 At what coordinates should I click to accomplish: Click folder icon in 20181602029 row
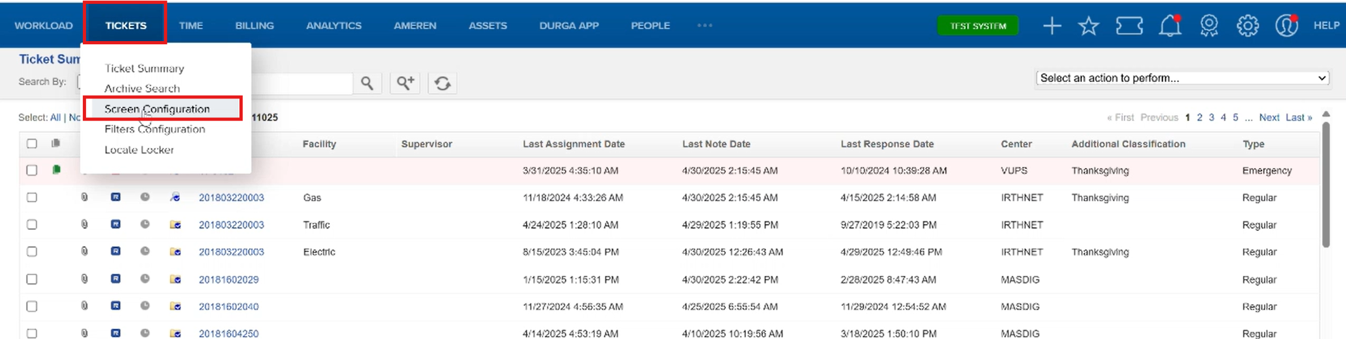[x=175, y=280]
